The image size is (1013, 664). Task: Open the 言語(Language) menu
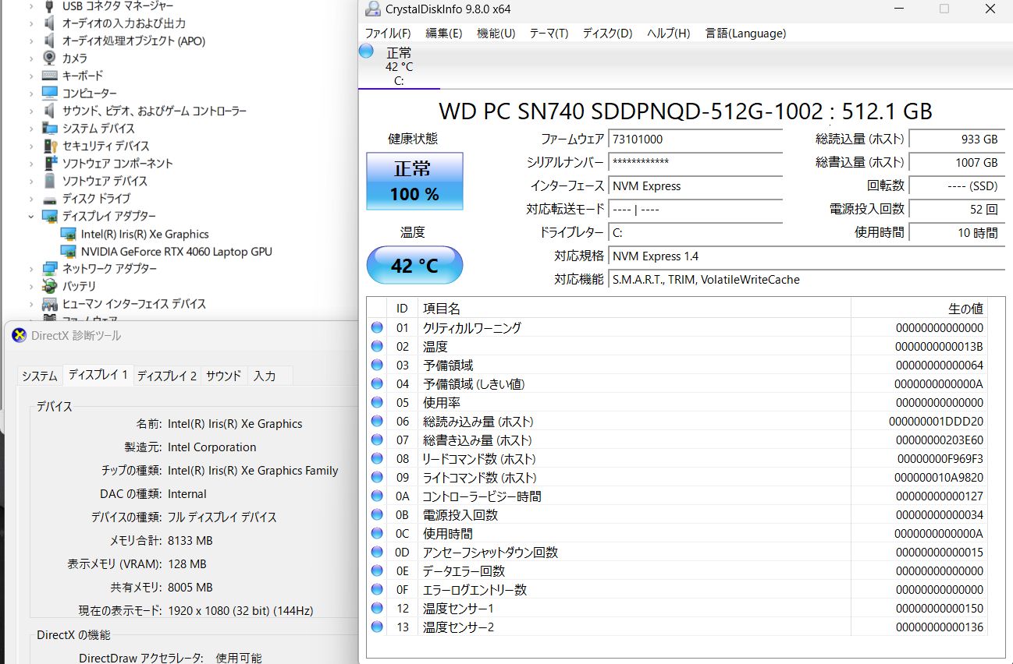point(745,34)
